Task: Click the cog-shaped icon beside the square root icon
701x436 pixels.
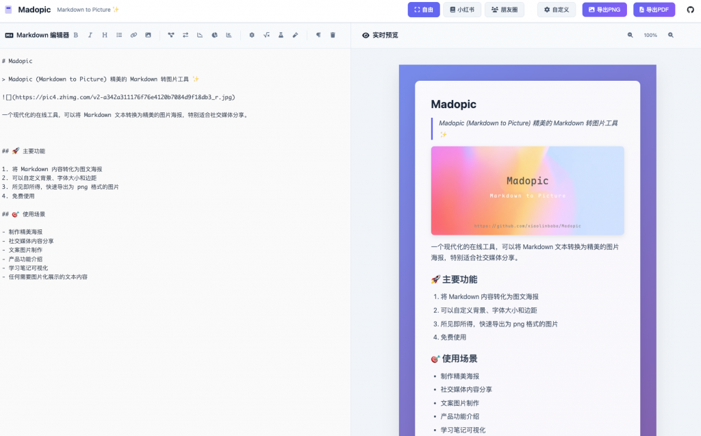Action: pos(252,35)
